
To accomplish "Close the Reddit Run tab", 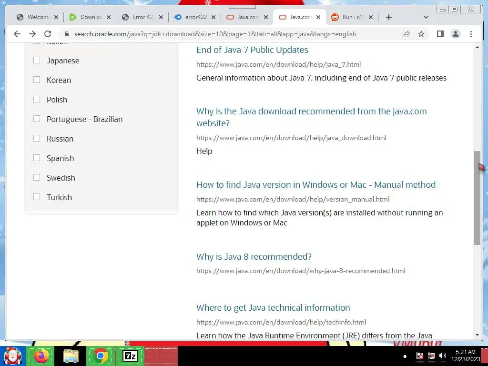I will pyautogui.click(x=370, y=17).
